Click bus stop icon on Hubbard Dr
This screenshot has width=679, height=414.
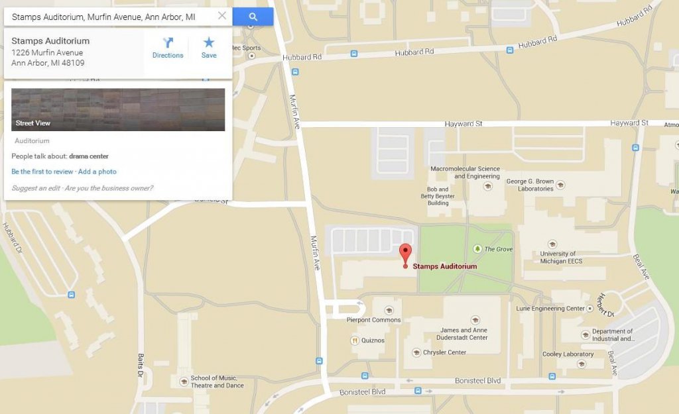tap(72, 295)
